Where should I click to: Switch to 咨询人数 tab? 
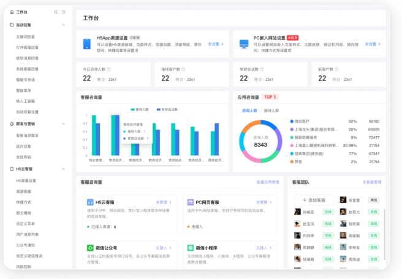(x=249, y=110)
